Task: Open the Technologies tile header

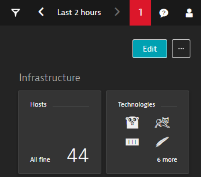Action: pyautogui.click(x=137, y=105)
